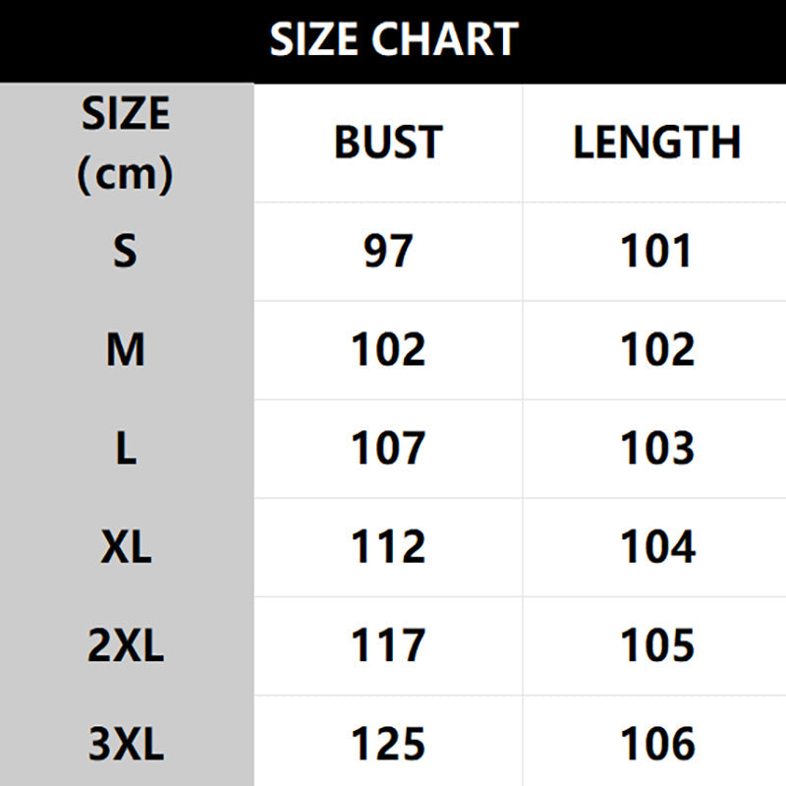Viewport: 786px width, 786px height.
Task: Select bust value 112 for size XL
Action: coord(388,547)
